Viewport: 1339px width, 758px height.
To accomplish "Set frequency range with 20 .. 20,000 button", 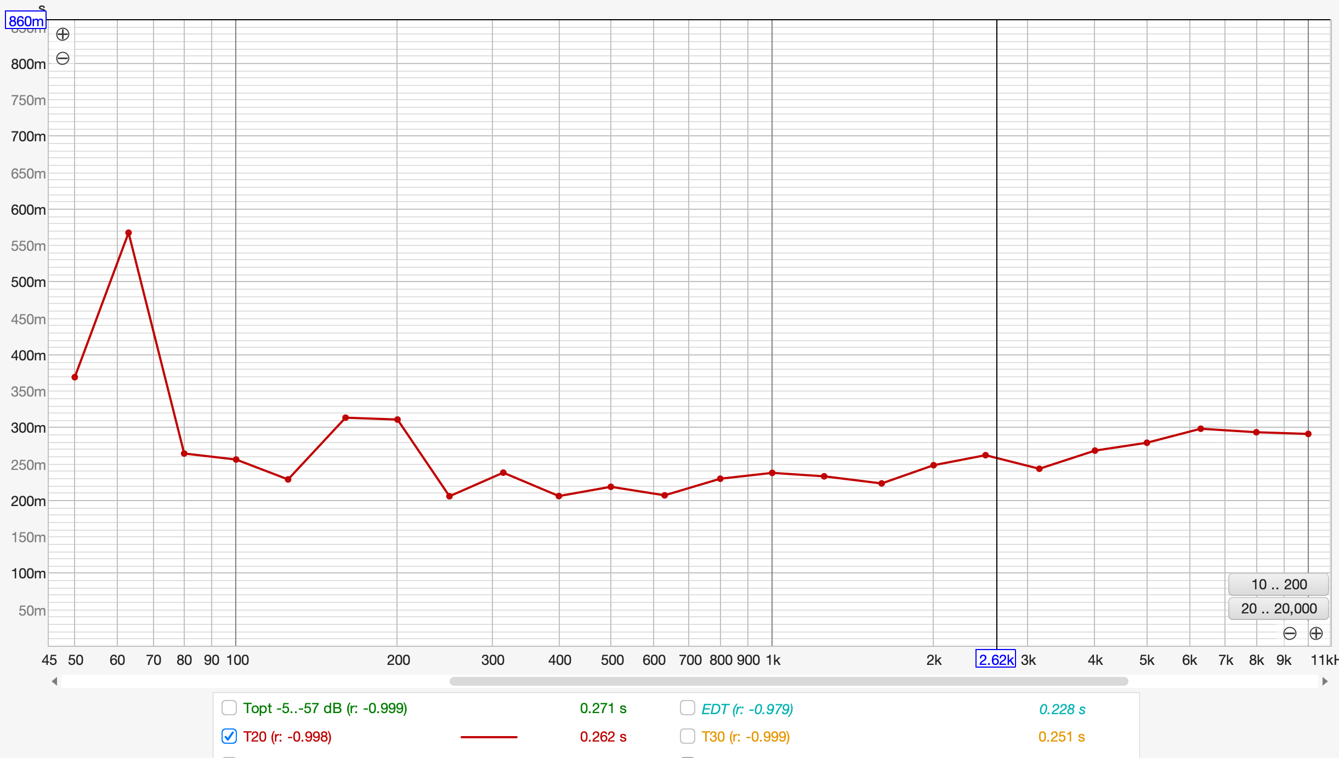I will click(1278, 608).
